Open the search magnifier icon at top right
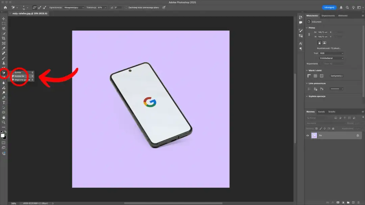Image resolution: width=365 pixels, height=205 pixels. (347, 7)
